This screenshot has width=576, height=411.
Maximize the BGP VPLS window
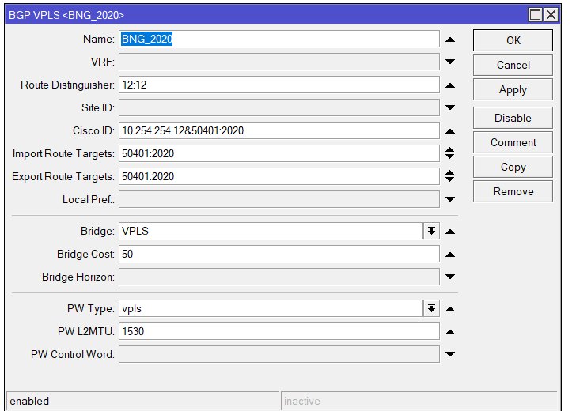pos(535,15)
